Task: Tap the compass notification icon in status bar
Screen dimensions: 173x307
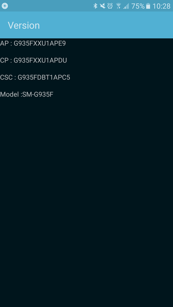Action: click(x=5, y=6)
